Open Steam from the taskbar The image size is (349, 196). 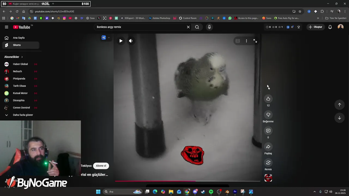coord(203,192)
